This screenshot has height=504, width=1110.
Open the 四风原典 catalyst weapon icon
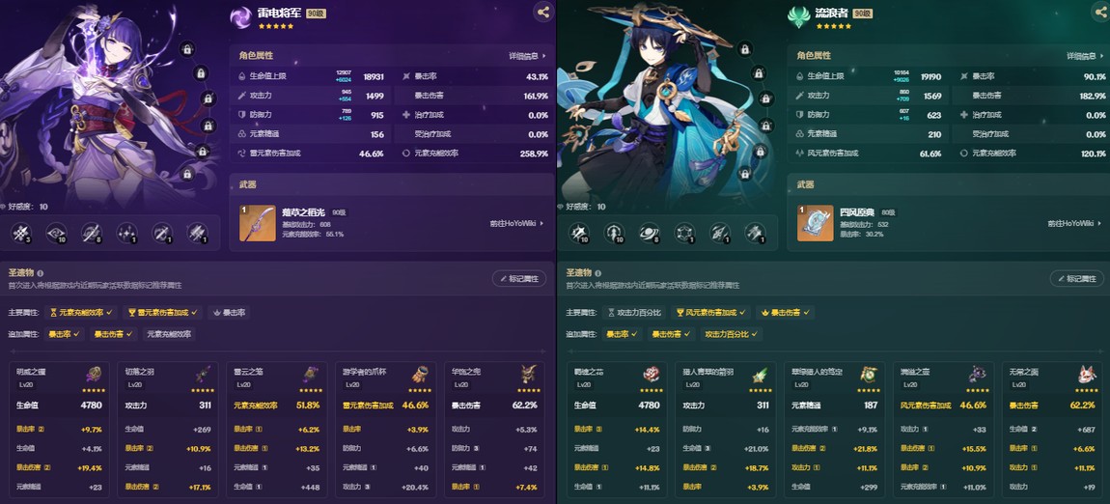tap(816, 223)
